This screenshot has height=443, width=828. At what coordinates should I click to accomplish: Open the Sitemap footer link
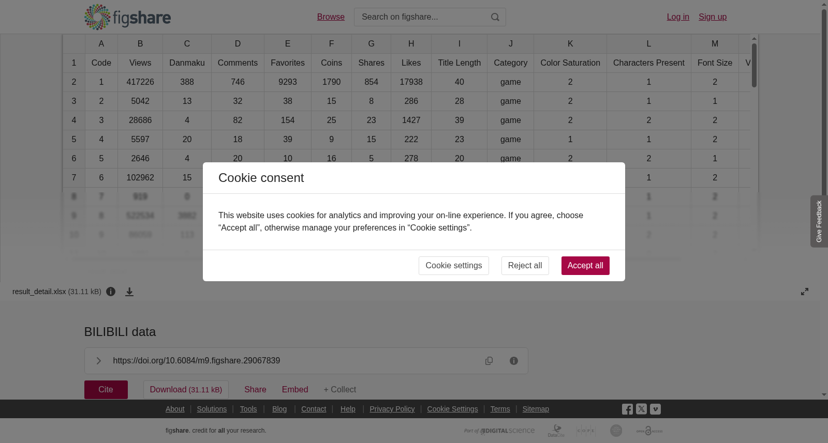(x=536, y=409)
